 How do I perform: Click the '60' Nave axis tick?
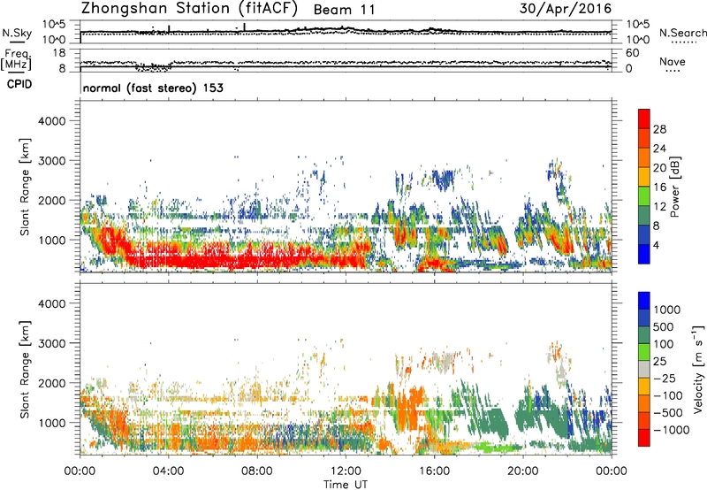632,53
